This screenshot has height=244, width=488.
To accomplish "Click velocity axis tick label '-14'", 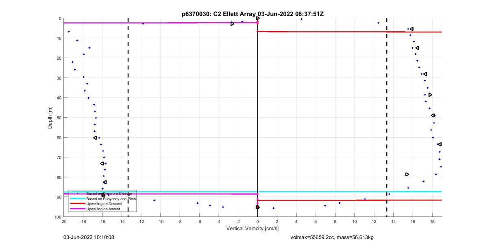I will click(x=122, y=222).
